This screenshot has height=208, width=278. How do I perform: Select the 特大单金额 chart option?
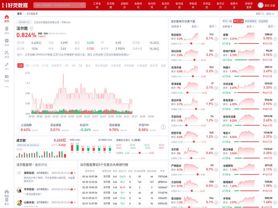102,65
